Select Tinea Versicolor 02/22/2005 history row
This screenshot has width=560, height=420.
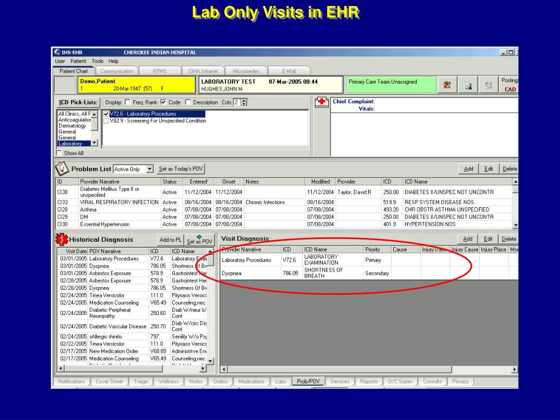click(132, 344)
